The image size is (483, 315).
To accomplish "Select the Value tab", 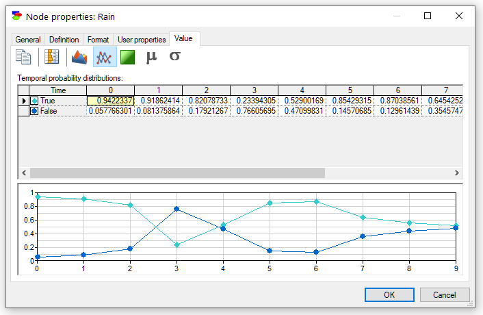I will tap(183, 38).
